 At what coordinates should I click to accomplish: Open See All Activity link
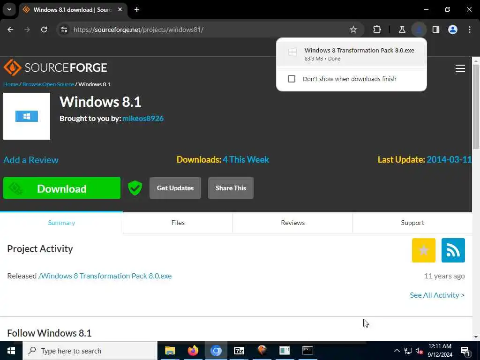coord(437,295)
